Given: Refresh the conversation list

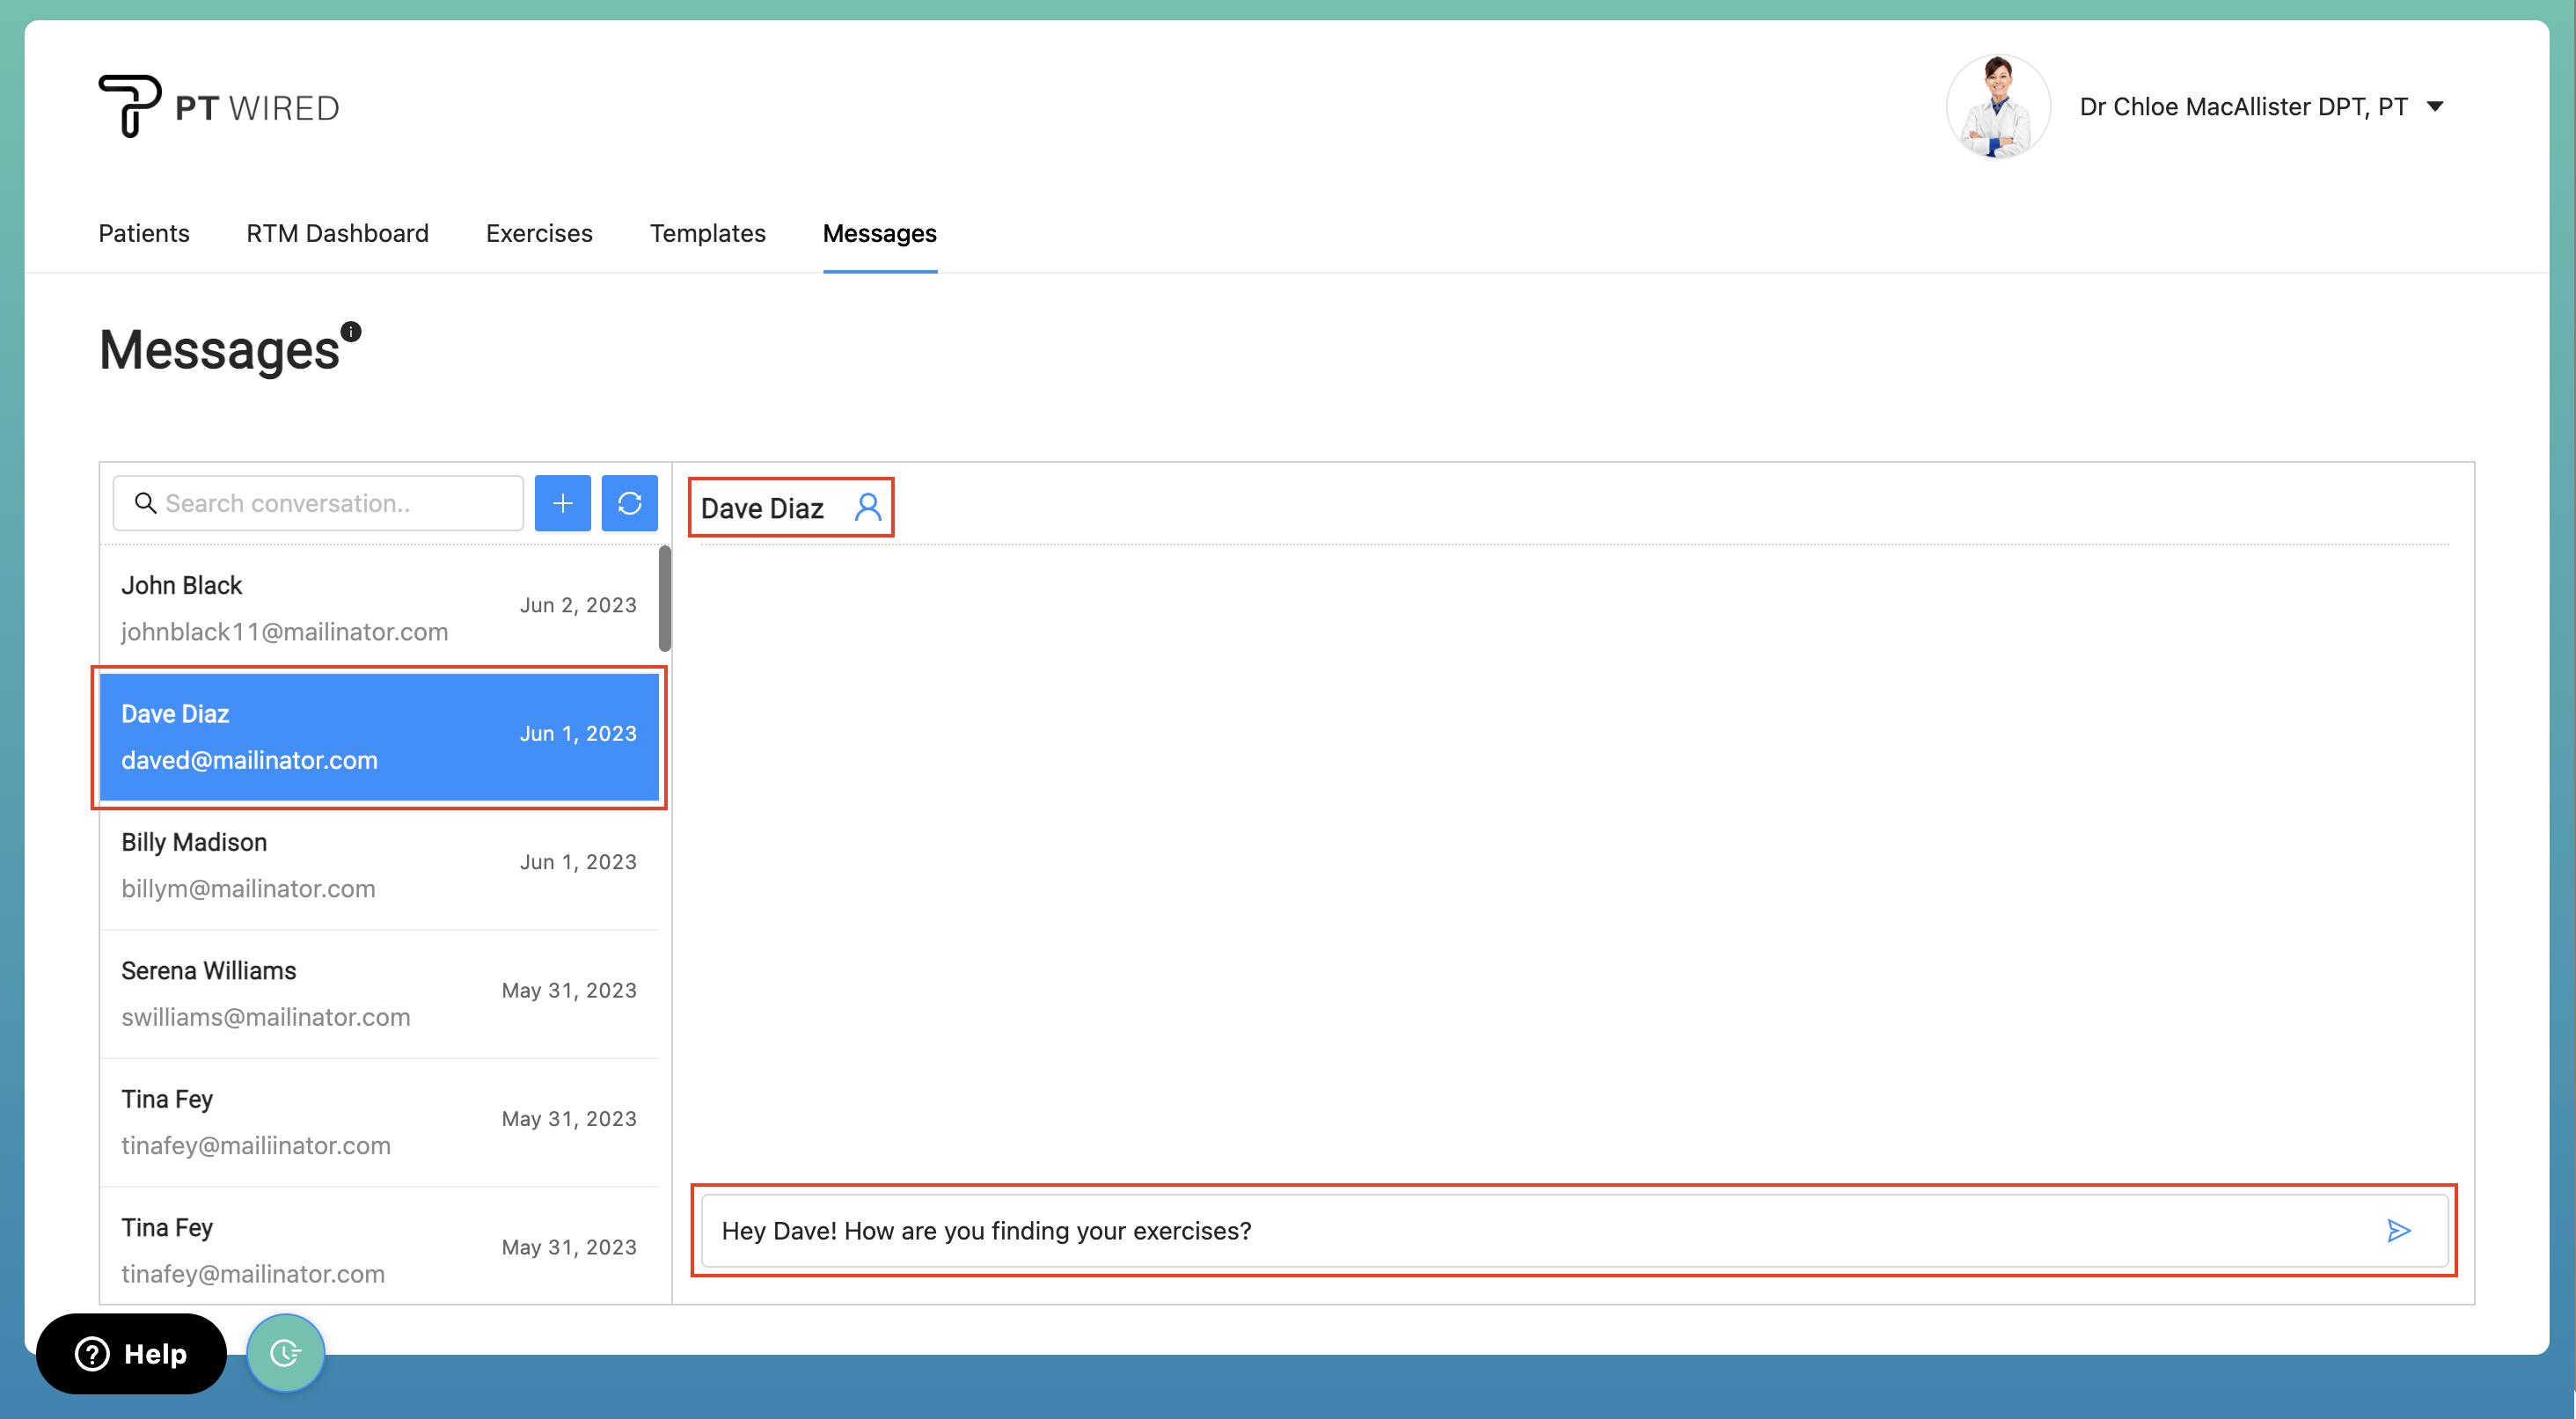Looking at the screenshot, I should click(x=629, y=503).
